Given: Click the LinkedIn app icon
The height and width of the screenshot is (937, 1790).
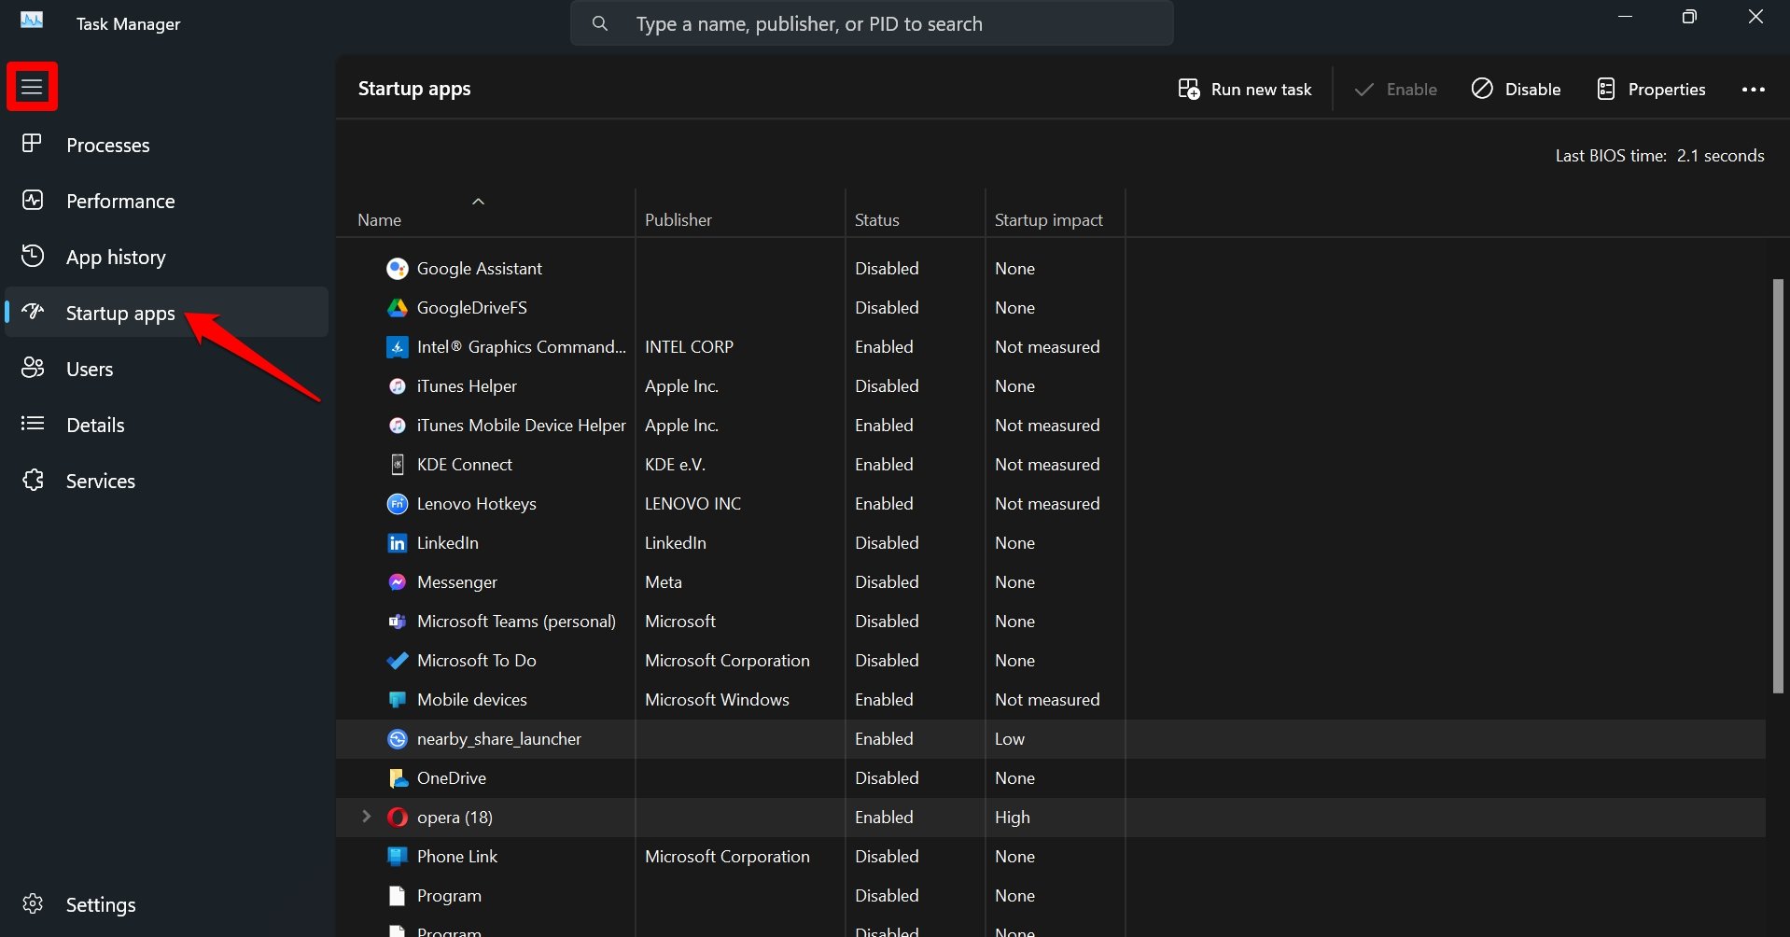Looking at the screenshot, I should click(x=397, y=543).
